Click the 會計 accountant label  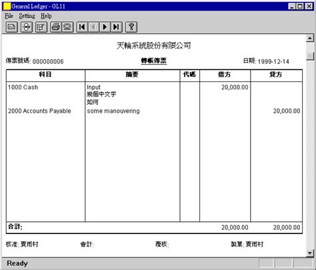pos(87,244)
